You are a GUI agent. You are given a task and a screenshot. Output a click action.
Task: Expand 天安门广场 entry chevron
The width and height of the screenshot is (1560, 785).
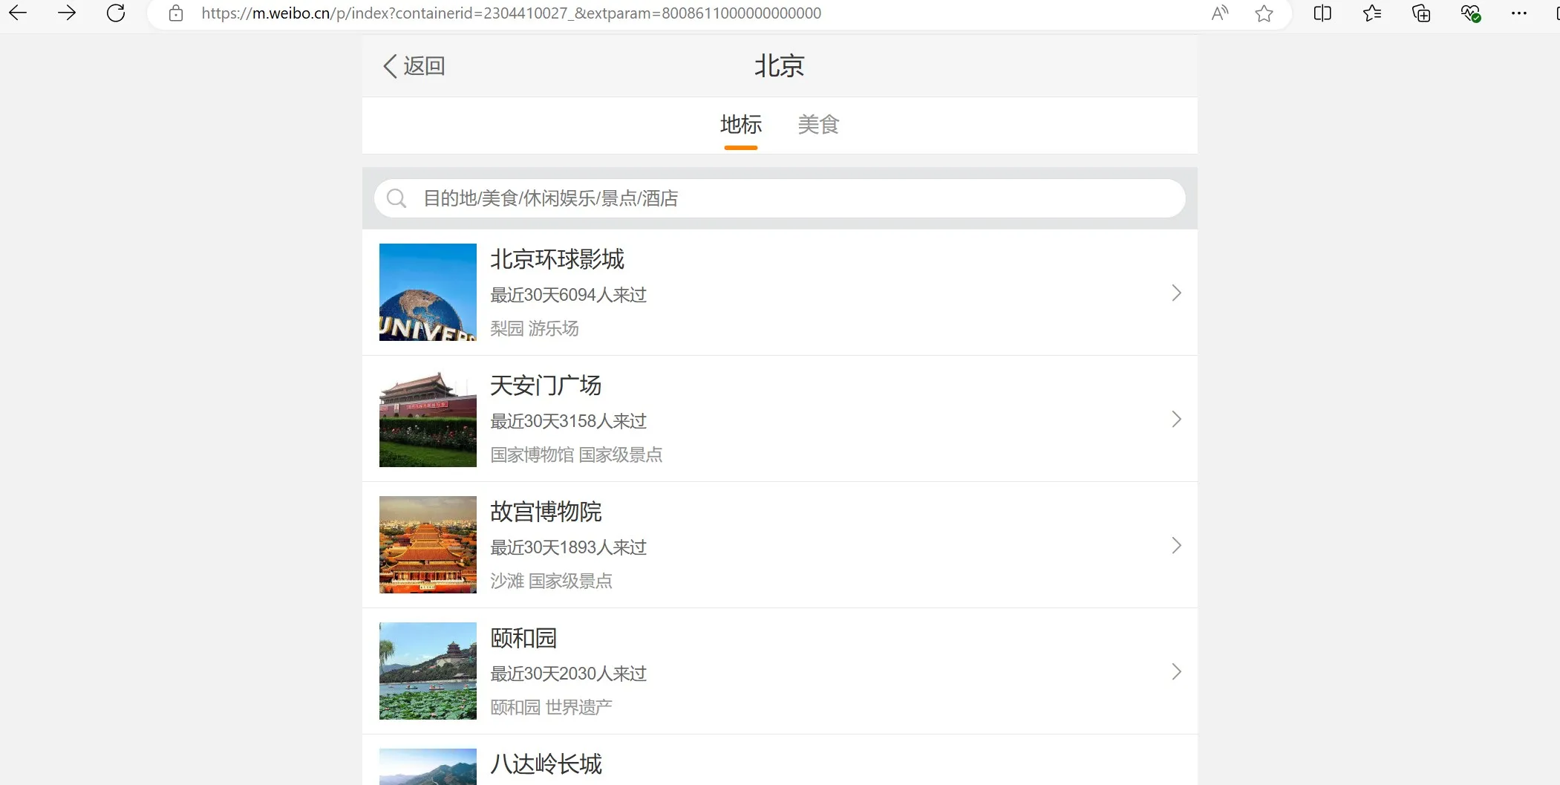point(1176,419)
